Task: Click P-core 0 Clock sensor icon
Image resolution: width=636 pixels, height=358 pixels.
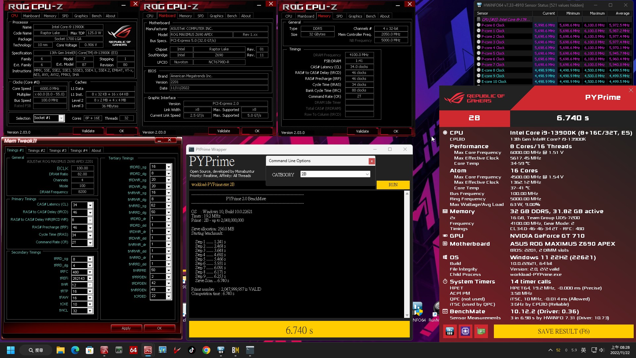Action: pyautogui.click(x=479, y=25)
